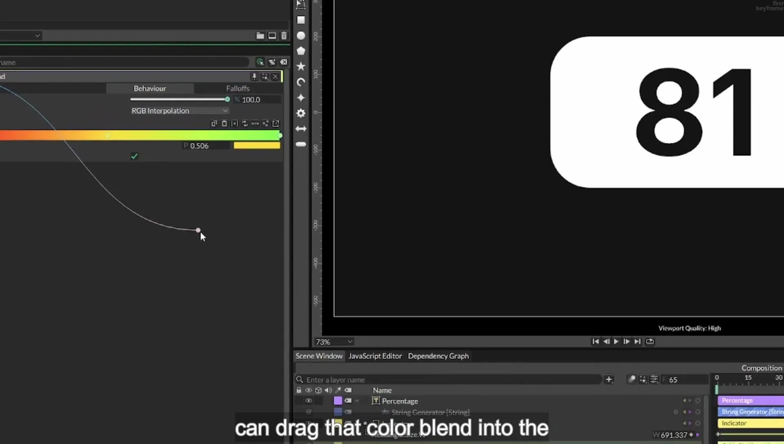Open the Dependency Graph tab
The image size is (784, 444).
pos(438,356)
